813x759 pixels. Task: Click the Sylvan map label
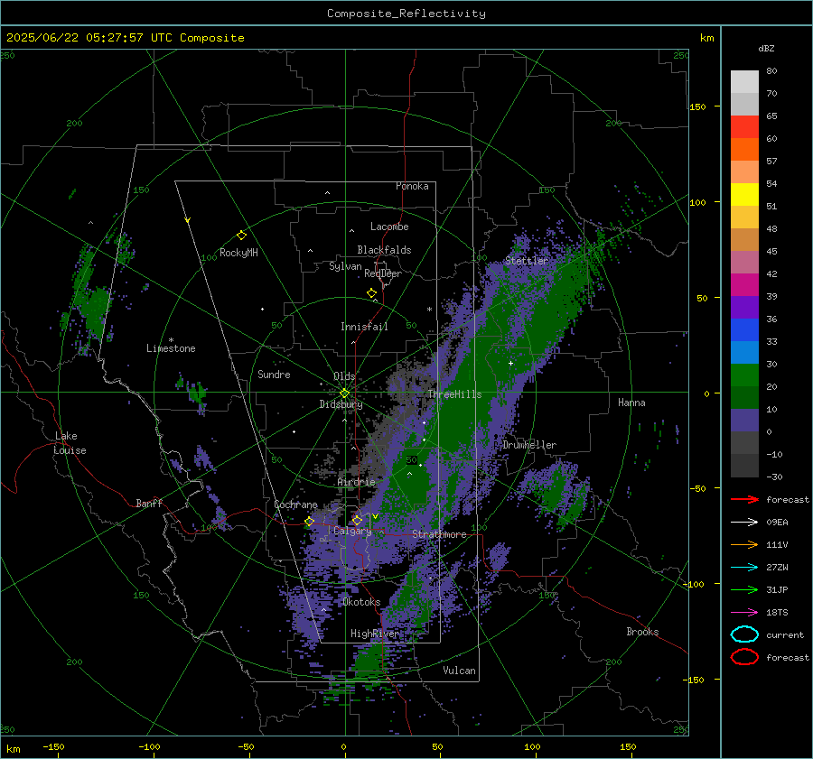[345, 266]
